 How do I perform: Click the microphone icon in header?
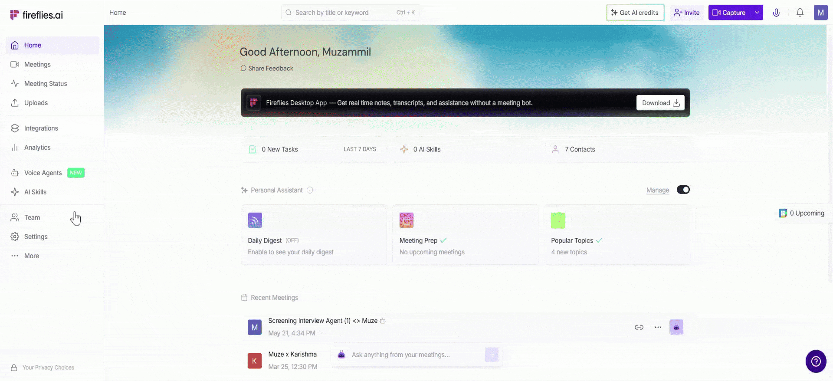[777, 13]
